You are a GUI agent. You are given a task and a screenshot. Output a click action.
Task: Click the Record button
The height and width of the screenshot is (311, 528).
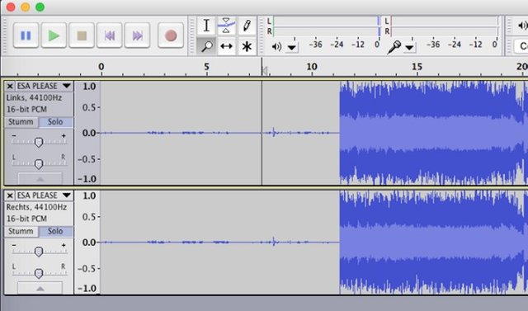tap(171, 35)
